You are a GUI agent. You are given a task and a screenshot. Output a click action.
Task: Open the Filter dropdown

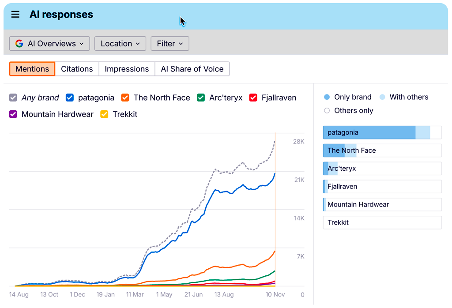169,43
